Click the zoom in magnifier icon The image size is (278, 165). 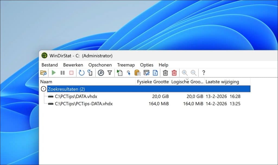[x=185, y=73]
